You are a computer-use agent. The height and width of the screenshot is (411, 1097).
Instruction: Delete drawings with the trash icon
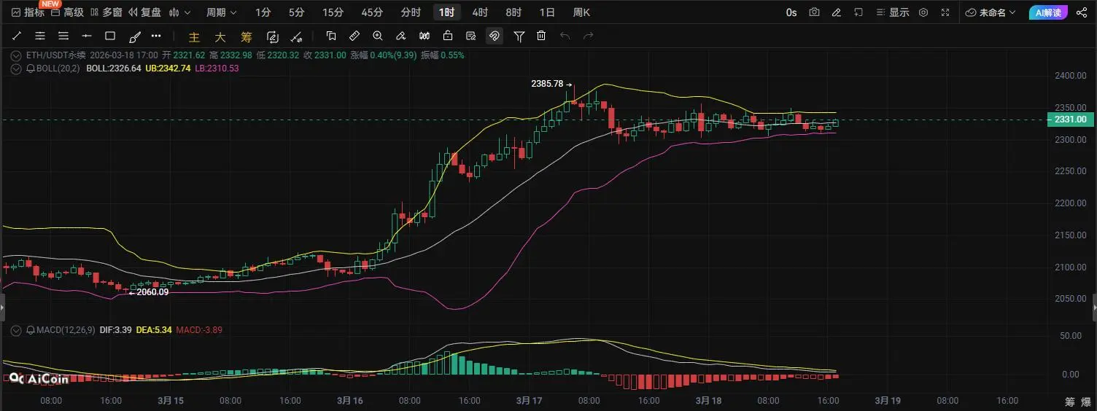[x=541, y=36]
